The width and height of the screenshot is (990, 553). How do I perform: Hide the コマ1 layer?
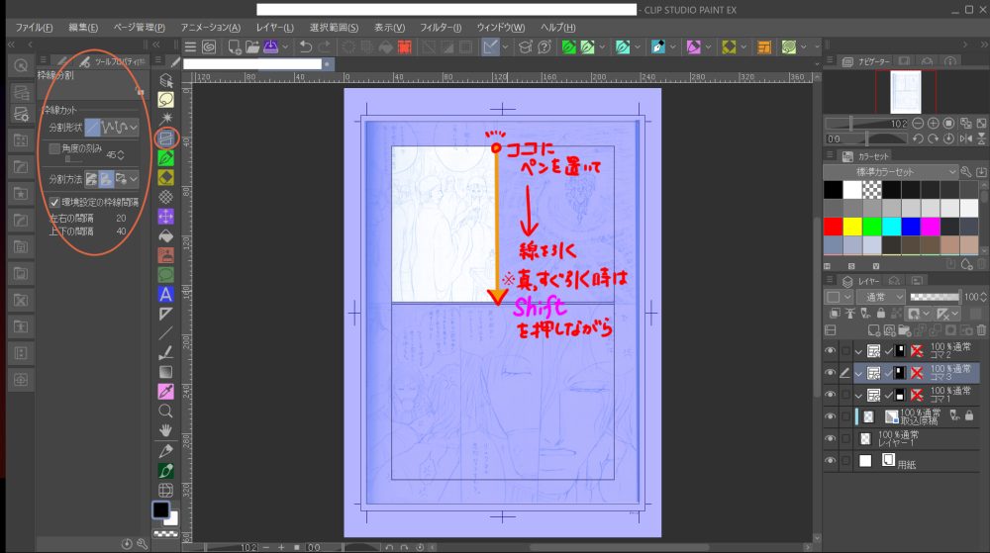pos(831,395)
